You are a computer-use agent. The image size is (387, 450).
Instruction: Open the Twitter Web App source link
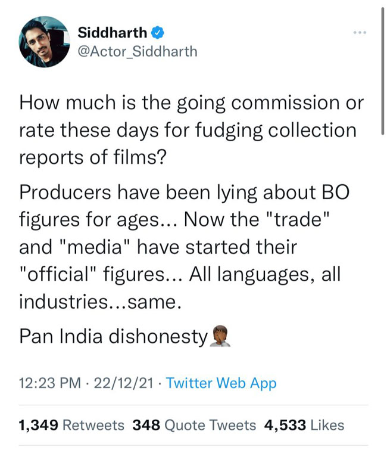click(221, 383)
